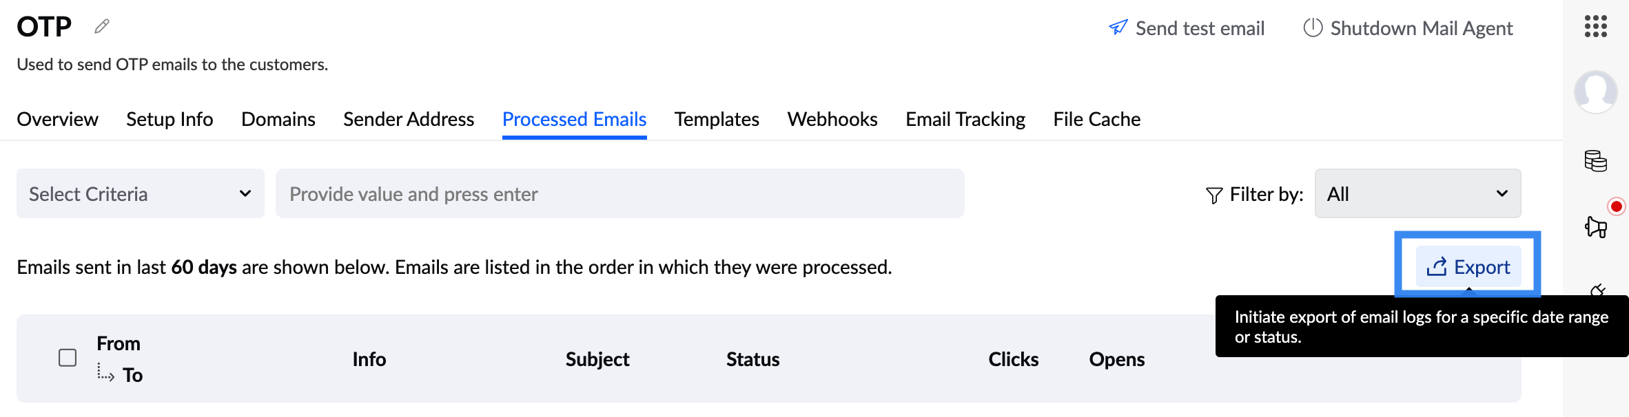Click the Export icon arrow symbol
Screen dimensions: 1629x417
pyautogui.click(x=1436, y=266)
